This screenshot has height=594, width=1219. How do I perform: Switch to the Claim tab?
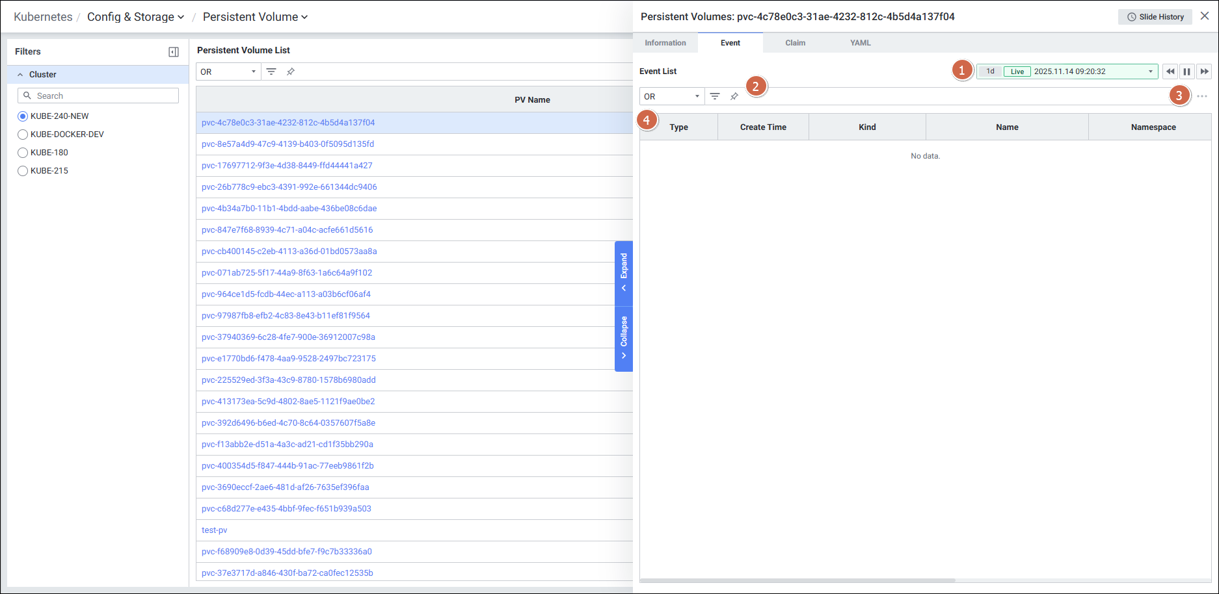795,43
